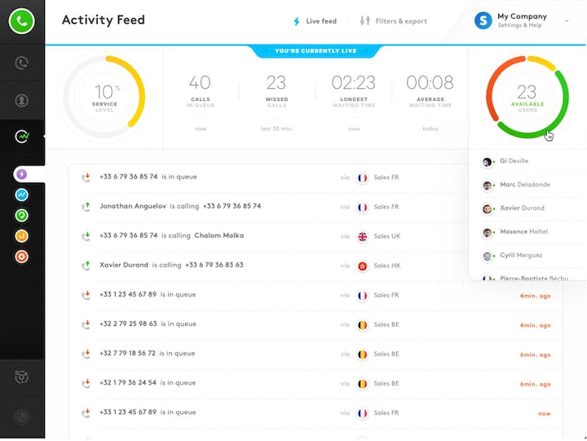Click the 00:08 average waiting time stat
This screenshot has width=587, height=441.
pos(430,91)
